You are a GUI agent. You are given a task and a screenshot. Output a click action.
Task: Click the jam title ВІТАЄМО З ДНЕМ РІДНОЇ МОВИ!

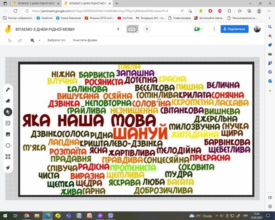tap(45, 29)
